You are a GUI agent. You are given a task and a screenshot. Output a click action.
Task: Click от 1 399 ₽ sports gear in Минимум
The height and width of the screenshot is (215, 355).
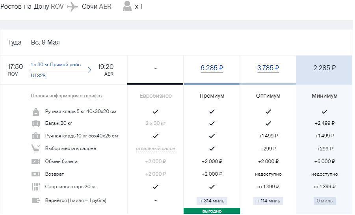324,187
